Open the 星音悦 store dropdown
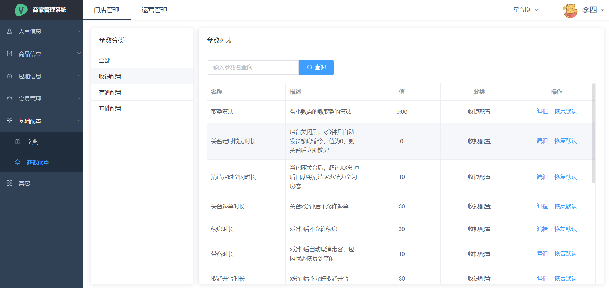Screen dimensions: 609x288 pyautogui.click(x=526, y=10)
